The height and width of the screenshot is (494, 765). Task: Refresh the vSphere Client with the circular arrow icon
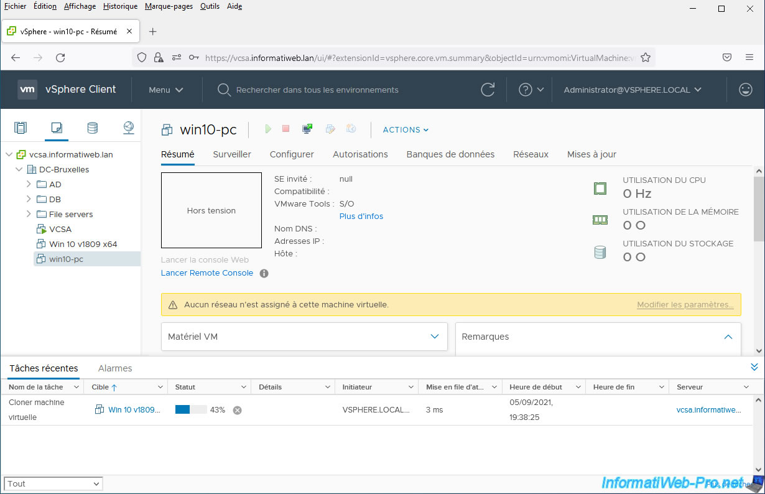(488, 90)
